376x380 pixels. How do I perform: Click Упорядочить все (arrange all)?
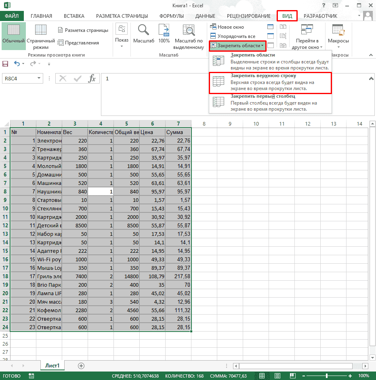point(233,36)
